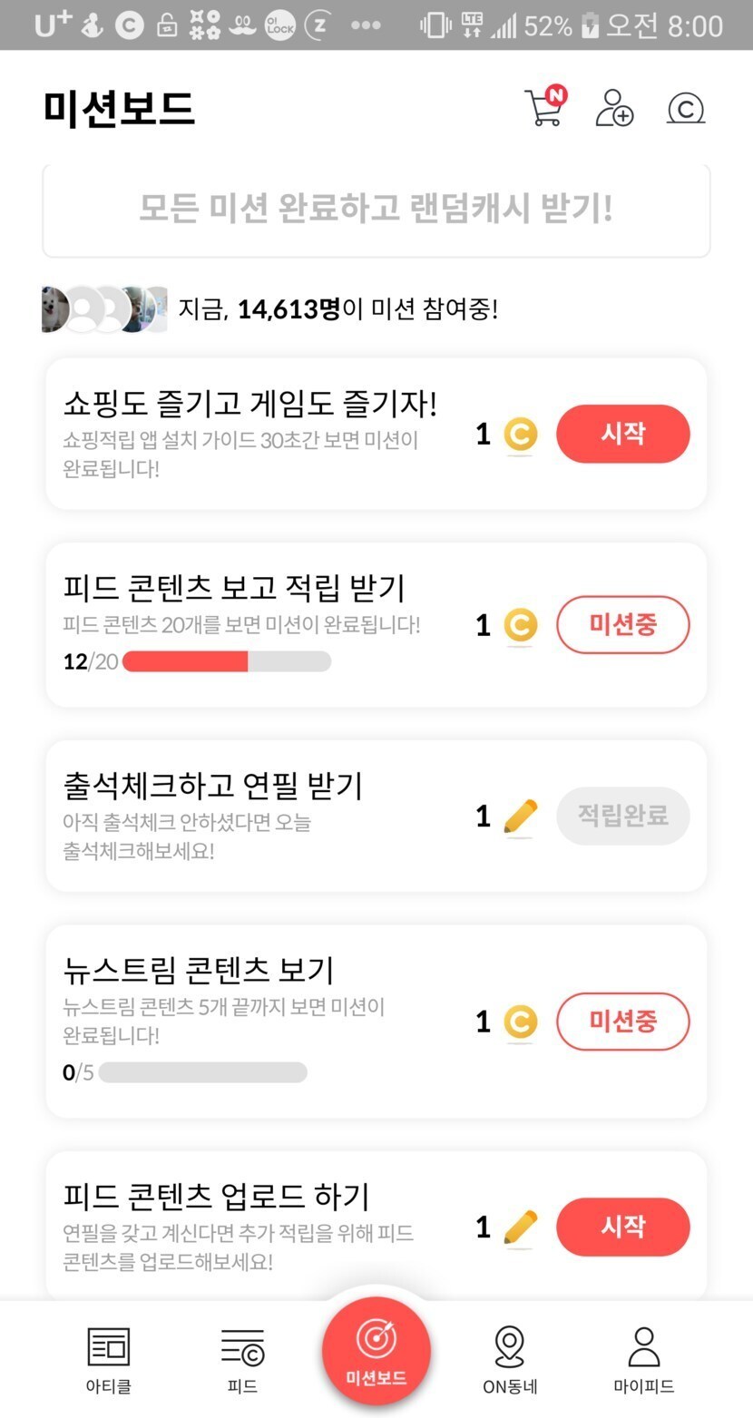Click the 12/20 feed progress bar

click(x=226, y=661)
